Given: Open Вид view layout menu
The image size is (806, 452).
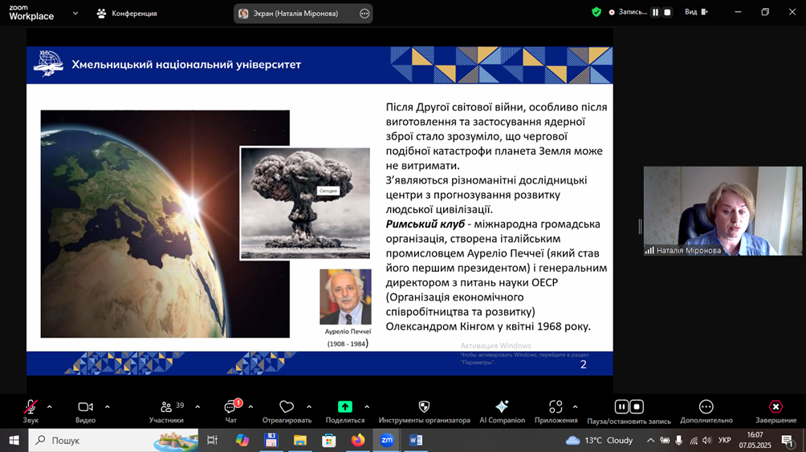Looking at the screenshot, I should (x=696, y=12).
